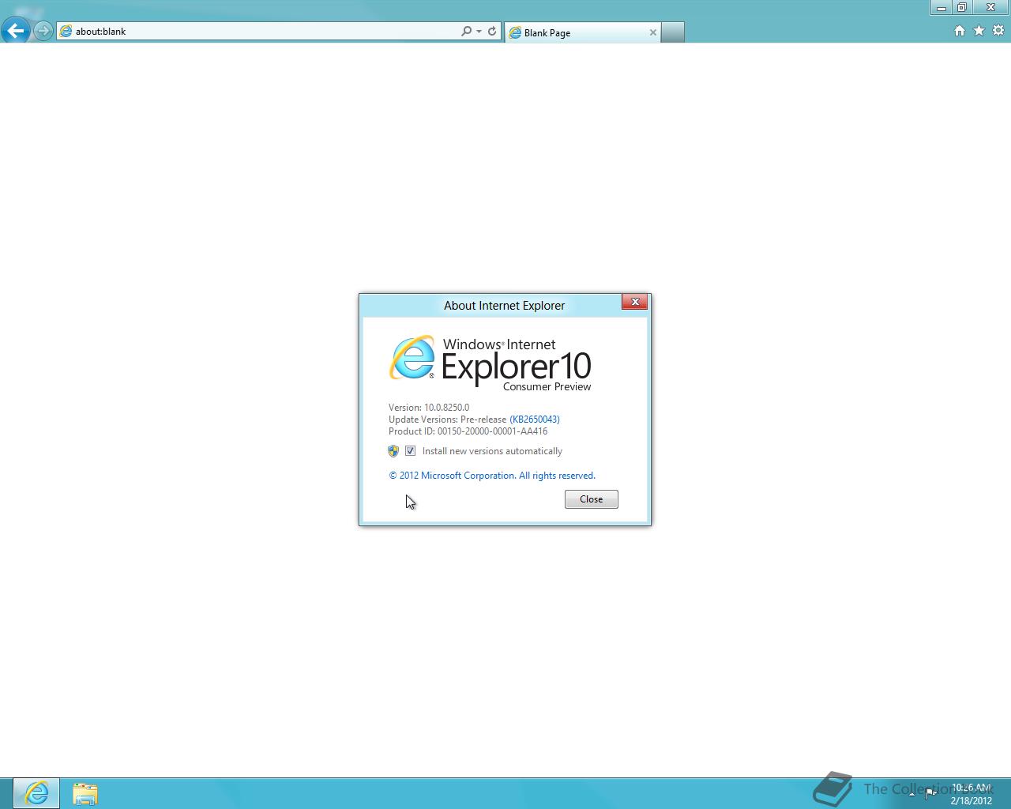Open a new tab with the blank tab button
The image size is (1011, 809).
click(x=672, y=32)
